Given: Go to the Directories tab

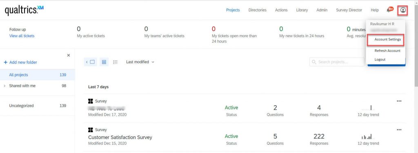Looking at the screenshot, I should (x=257, y=10).
